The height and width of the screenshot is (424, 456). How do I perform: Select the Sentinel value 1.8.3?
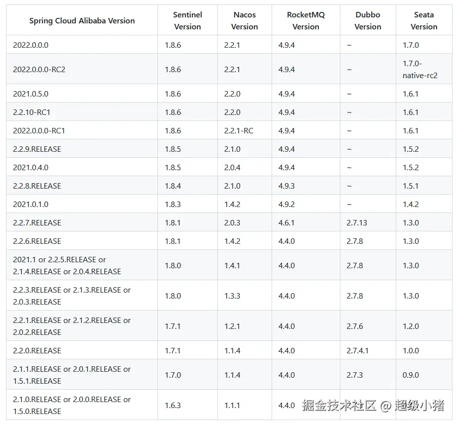(x=173, y=205)
